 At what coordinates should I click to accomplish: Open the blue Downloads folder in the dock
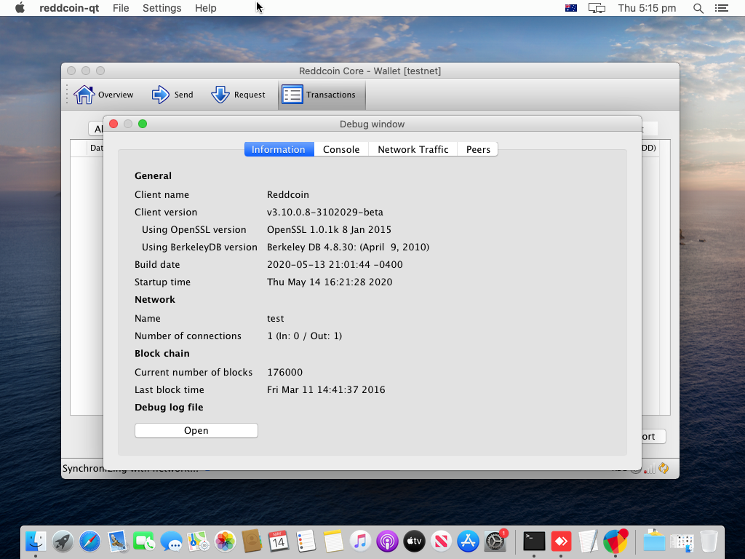(654, 542)
